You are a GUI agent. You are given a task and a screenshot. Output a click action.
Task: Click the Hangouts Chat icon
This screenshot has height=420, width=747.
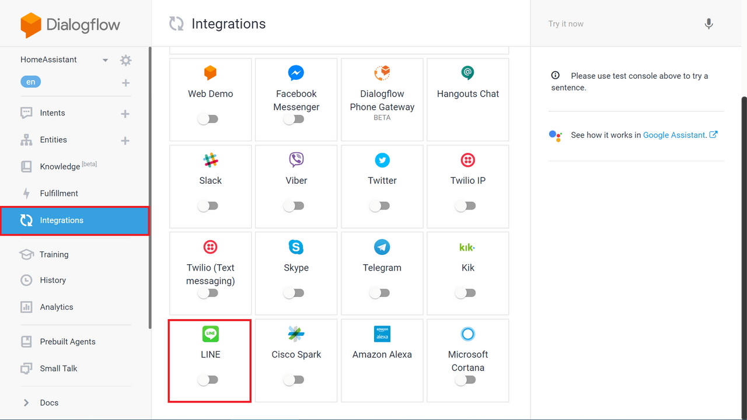pyautogui.click(x=467, y=73)
